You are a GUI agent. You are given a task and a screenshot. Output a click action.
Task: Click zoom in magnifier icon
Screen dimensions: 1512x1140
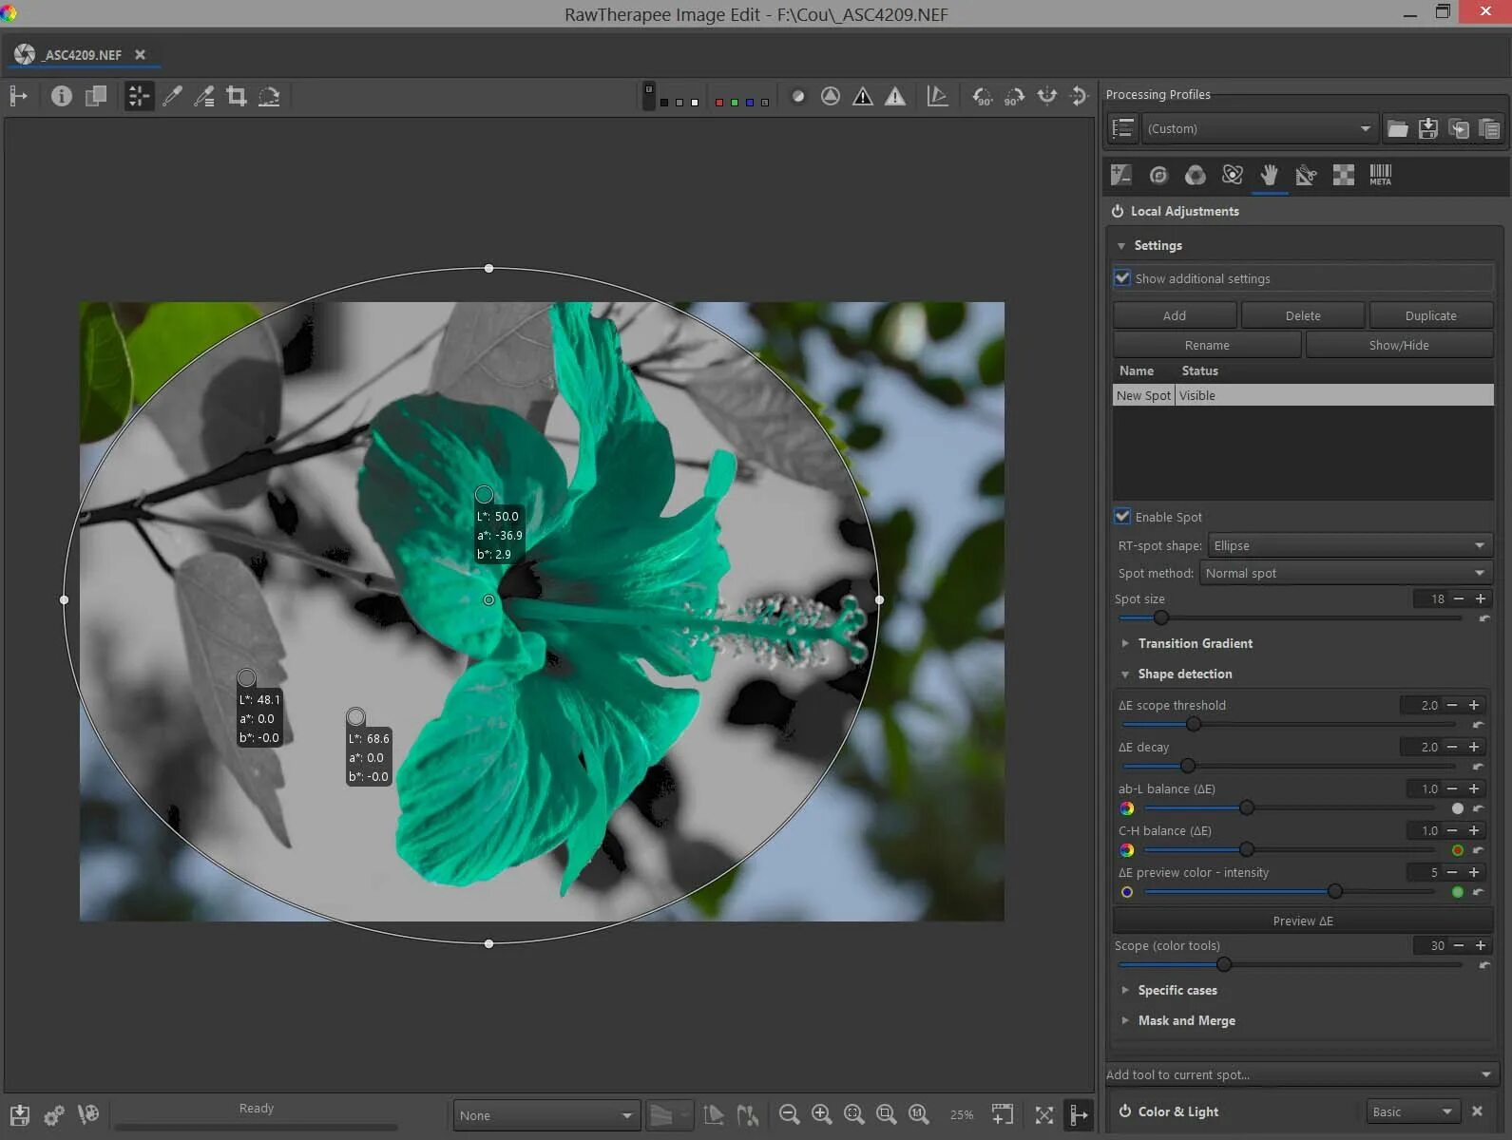[821, 1114]
